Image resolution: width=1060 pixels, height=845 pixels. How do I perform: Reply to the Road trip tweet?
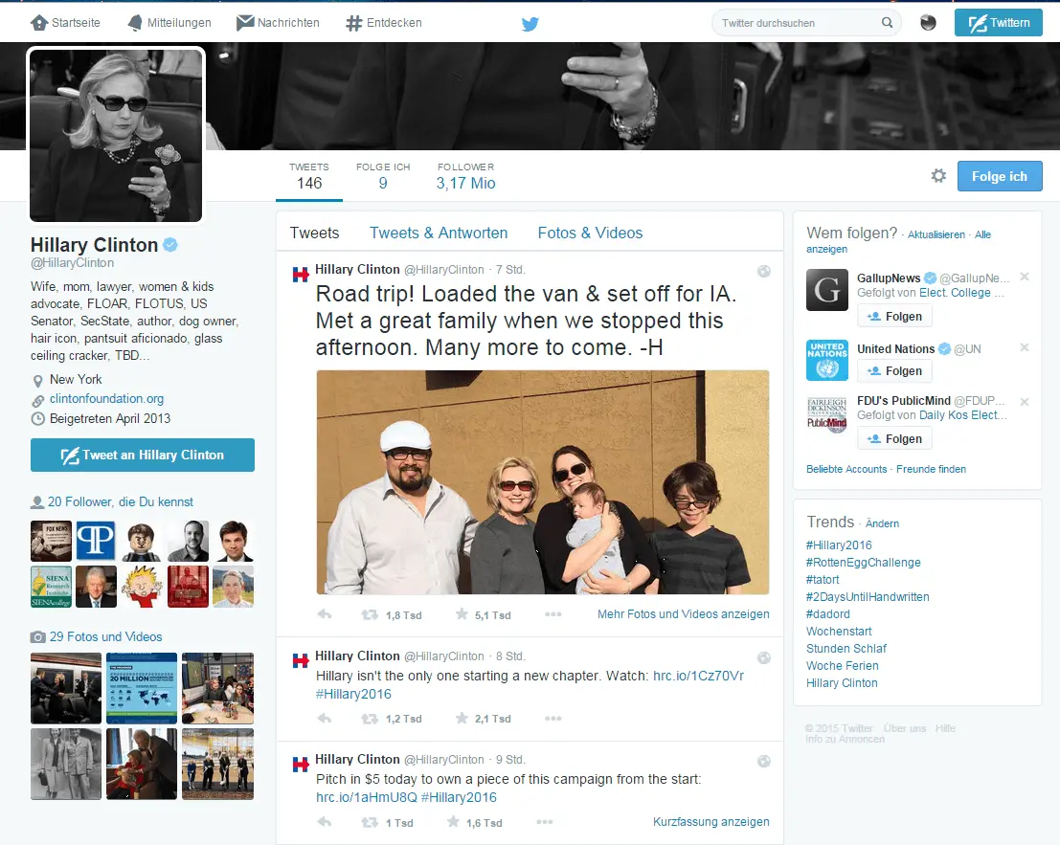point(325,614)
